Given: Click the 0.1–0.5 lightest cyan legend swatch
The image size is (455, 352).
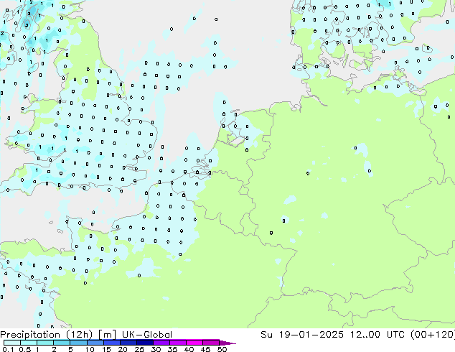Looking at the screenshot, I should point(12,343).
